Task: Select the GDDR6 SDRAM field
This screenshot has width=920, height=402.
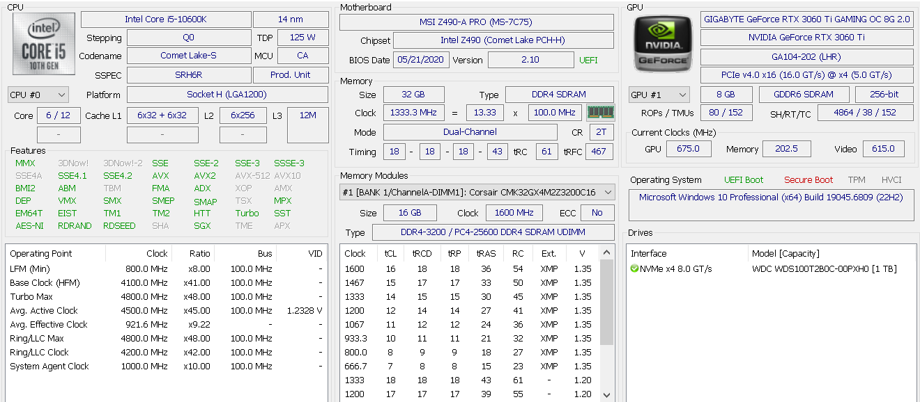Action: pyautogui.click(x=804, y=95)
